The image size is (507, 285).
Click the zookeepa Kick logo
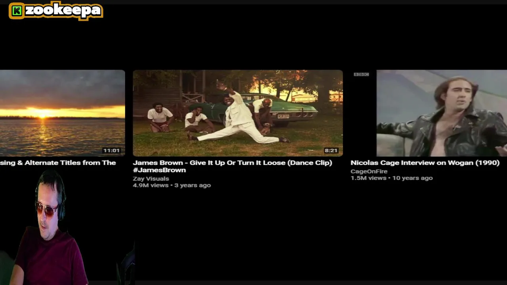click(56, 11)
